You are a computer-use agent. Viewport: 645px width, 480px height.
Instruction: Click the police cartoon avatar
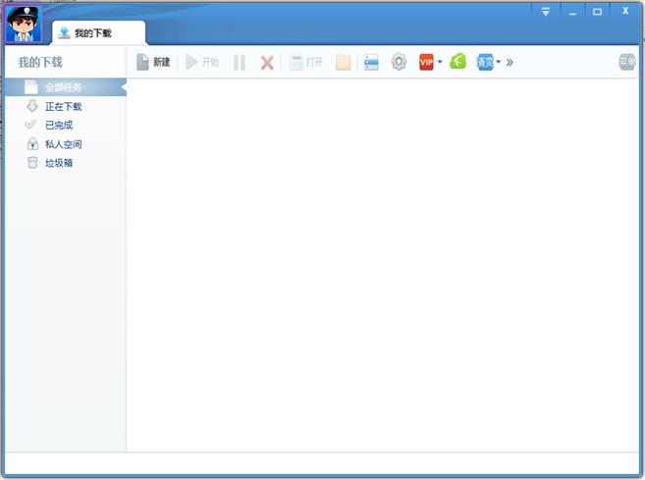click(23, 24)
